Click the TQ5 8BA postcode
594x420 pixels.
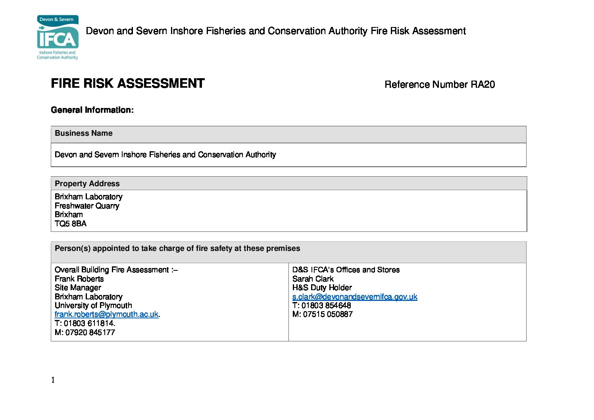[71, 223]
